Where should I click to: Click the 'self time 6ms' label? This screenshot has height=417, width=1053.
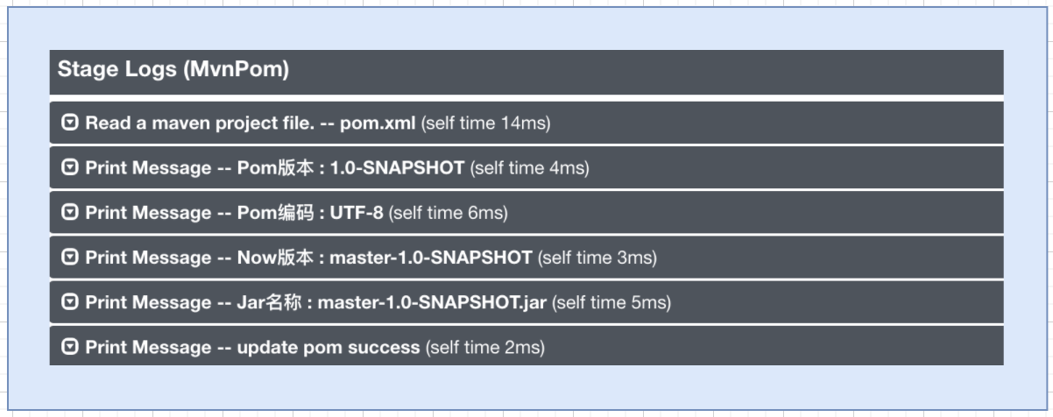pos(449,214)
